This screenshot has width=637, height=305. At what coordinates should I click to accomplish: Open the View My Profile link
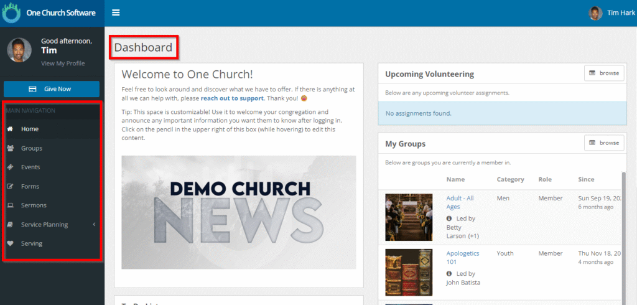click(63, 63)
